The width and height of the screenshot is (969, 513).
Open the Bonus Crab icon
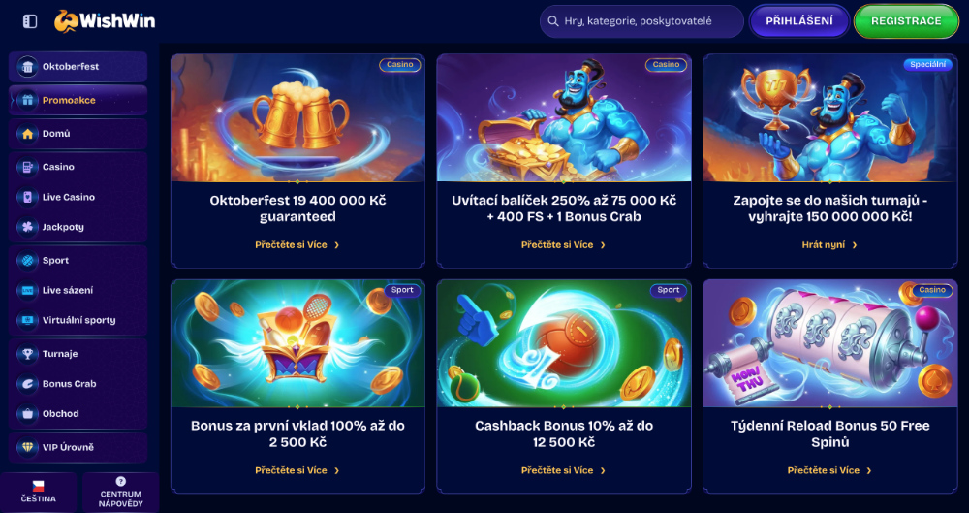pyautogui.click(x=27, y=384)
